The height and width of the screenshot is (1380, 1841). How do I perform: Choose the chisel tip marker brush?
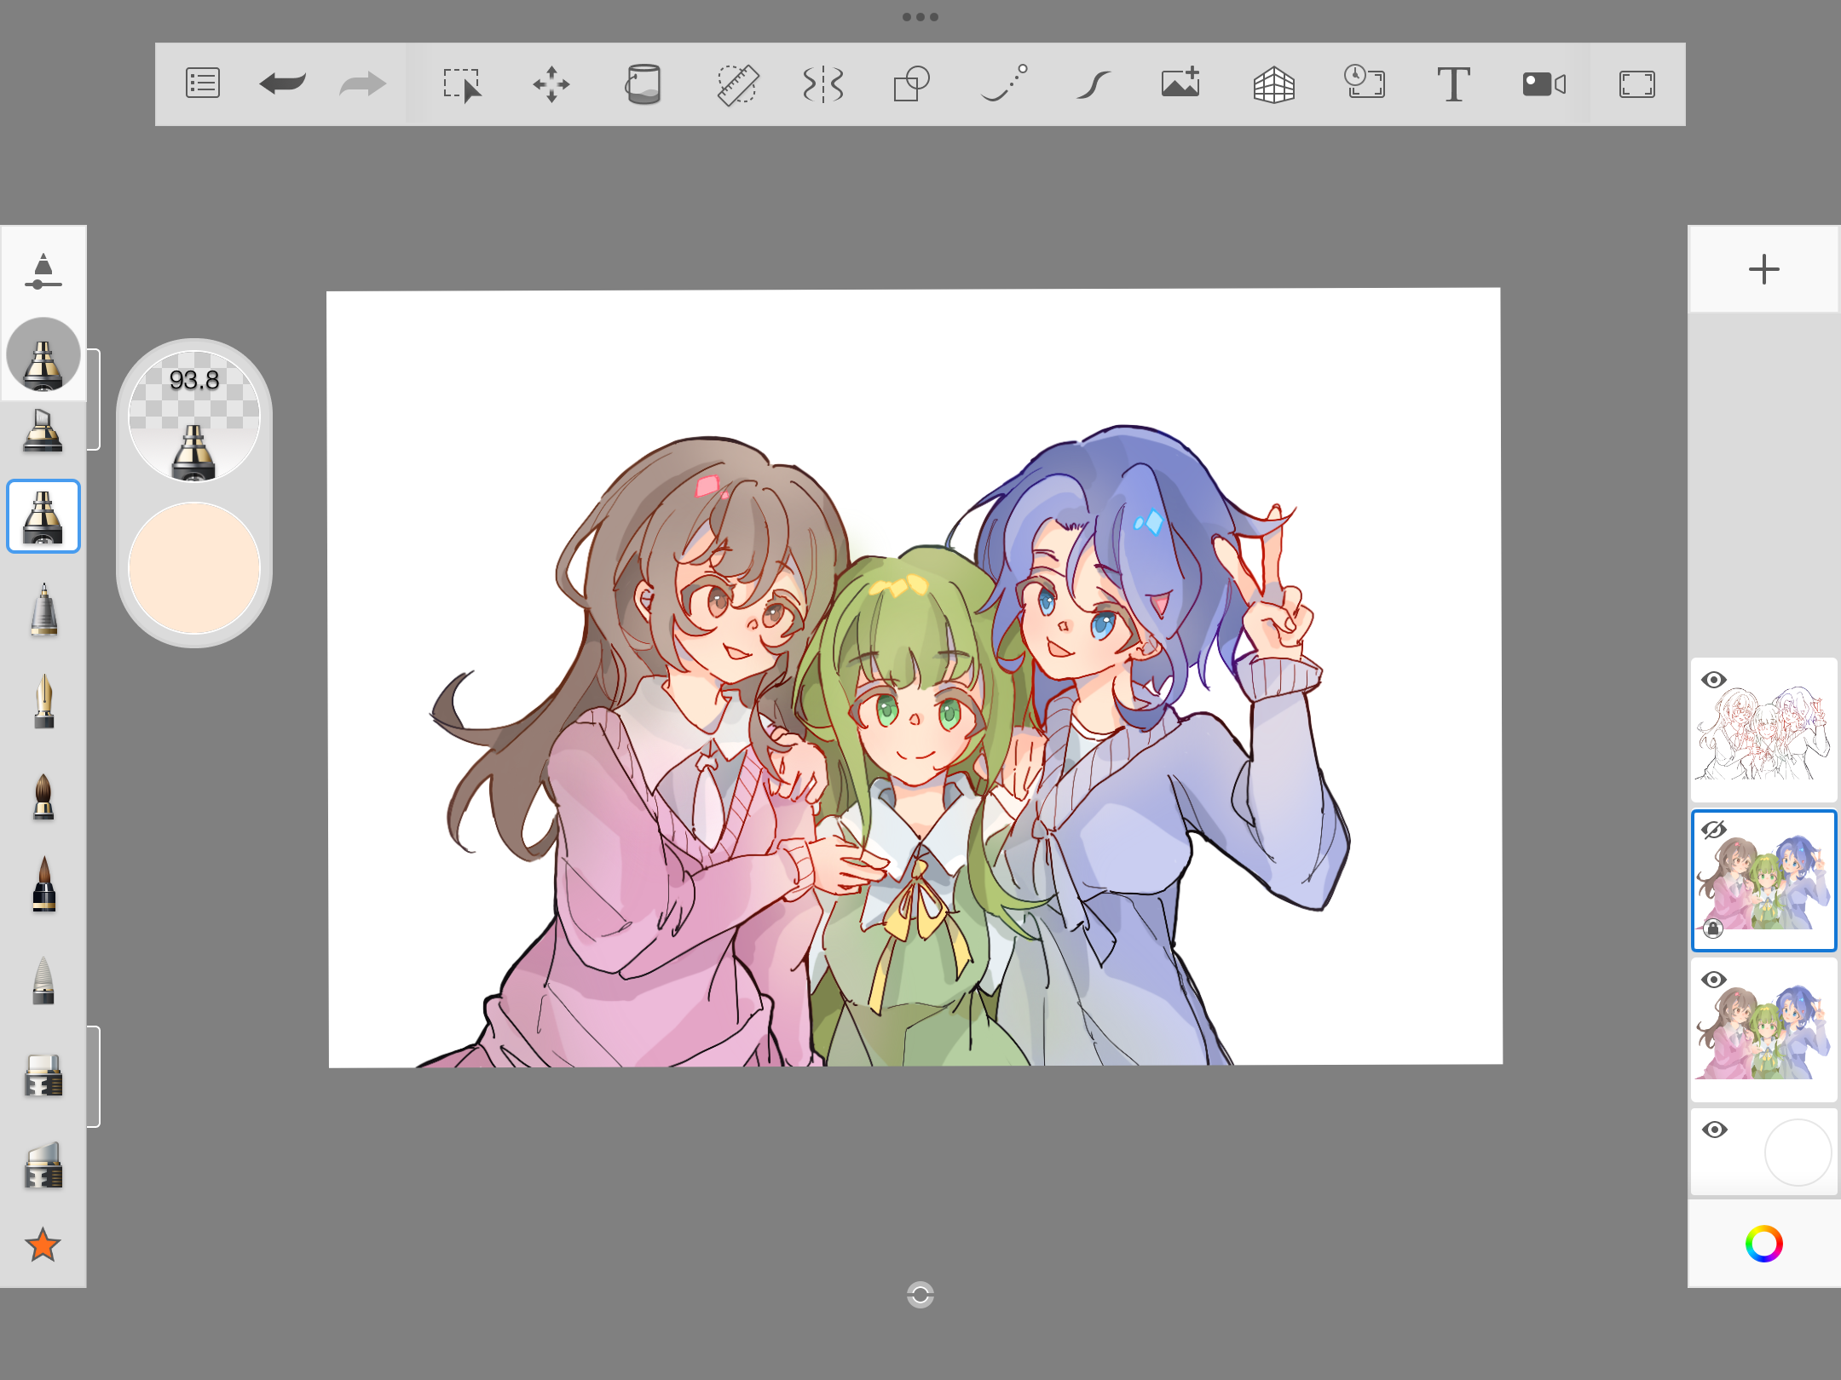point(43,430)
